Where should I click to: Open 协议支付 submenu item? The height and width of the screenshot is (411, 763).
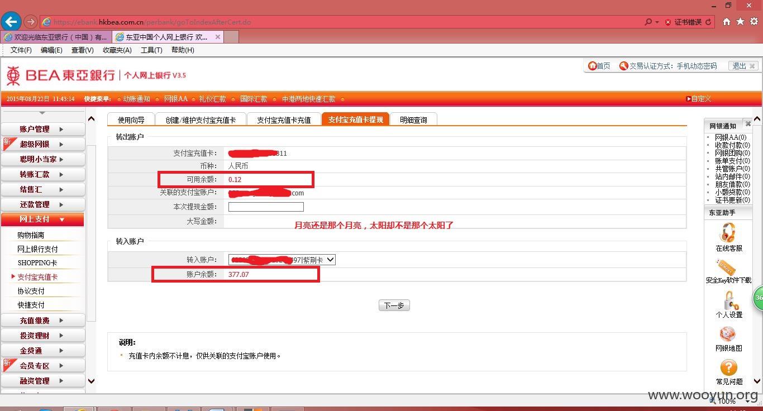point(31,291)
